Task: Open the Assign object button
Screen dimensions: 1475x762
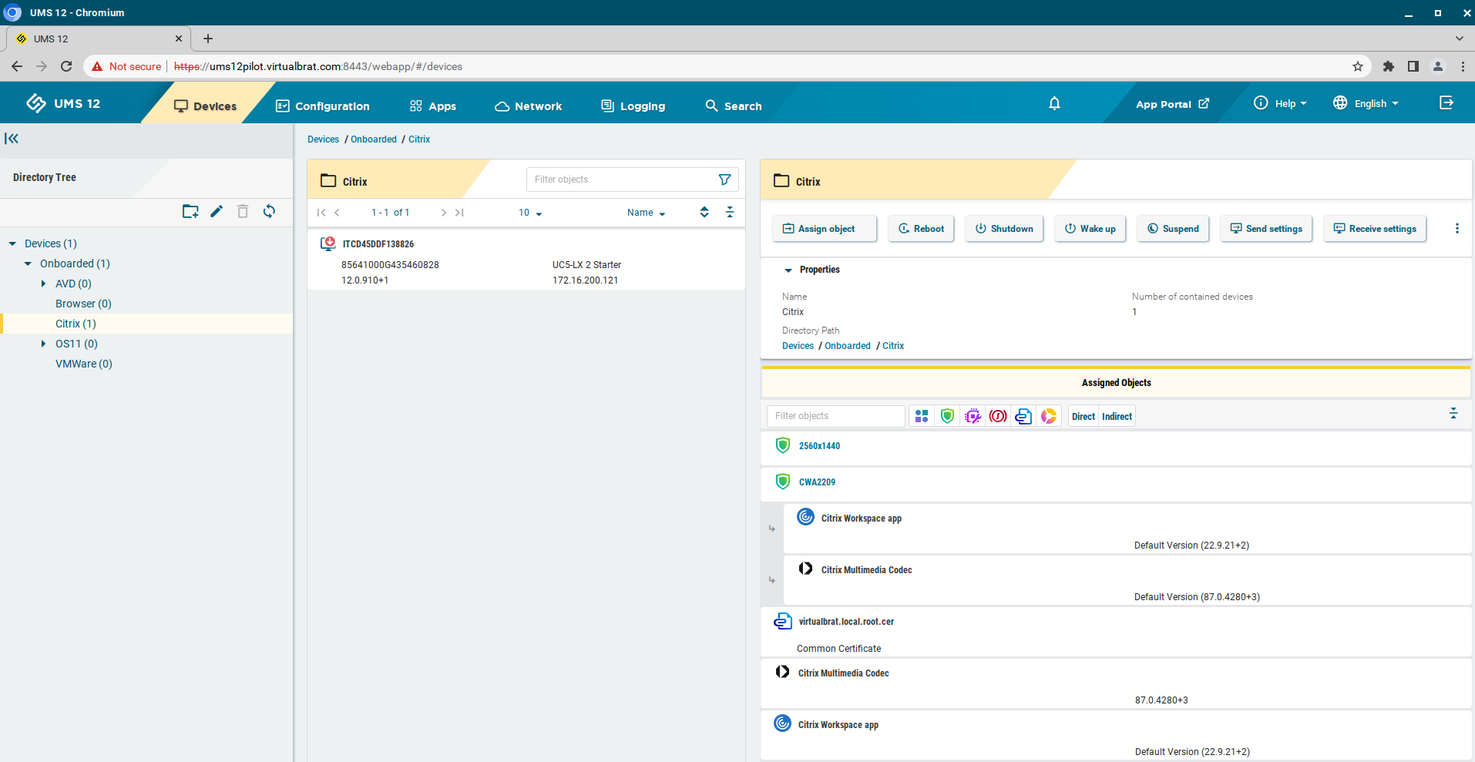Action: (824, 228)
